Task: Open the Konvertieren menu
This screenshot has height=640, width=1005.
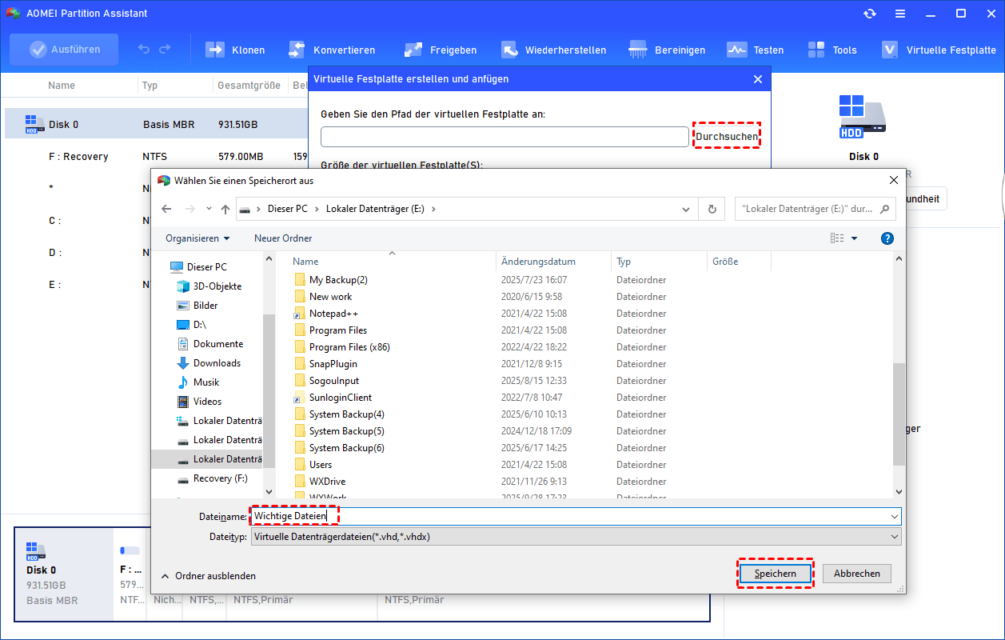Action: tap(332, 50)
